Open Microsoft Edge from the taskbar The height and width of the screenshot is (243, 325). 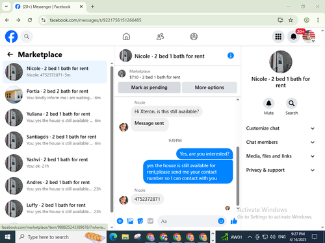pos(113,237)
